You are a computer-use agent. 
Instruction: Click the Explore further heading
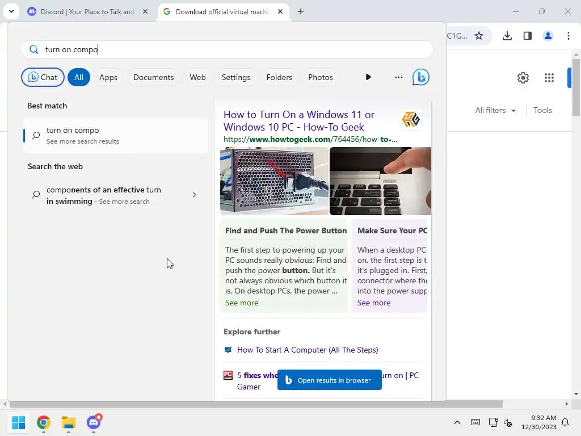(252, 332)
